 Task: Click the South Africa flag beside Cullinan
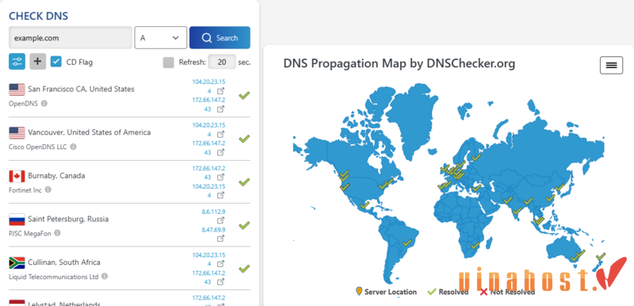pos(17,262)
